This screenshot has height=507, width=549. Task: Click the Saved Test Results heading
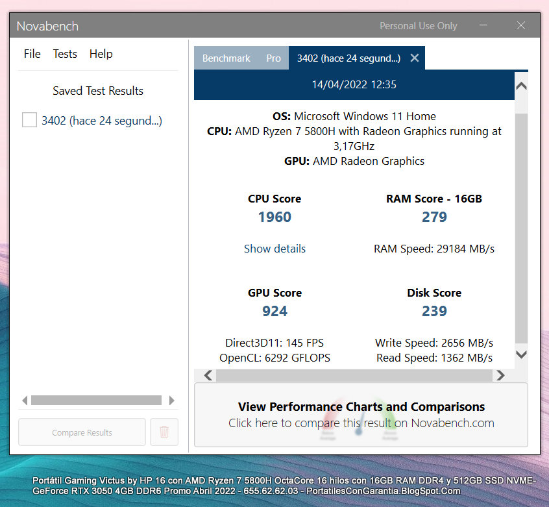[x=98, y=91]
